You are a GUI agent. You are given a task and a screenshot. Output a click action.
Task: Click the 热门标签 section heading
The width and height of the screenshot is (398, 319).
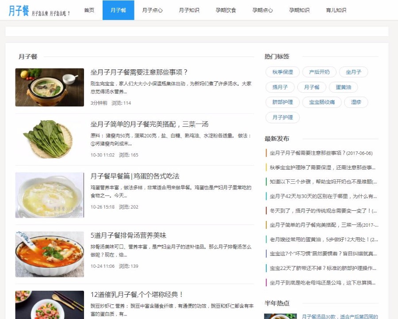(277, 56)
